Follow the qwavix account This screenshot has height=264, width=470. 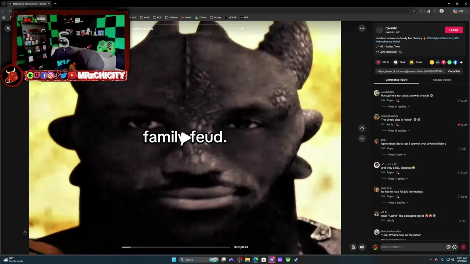tap(454, 30)
